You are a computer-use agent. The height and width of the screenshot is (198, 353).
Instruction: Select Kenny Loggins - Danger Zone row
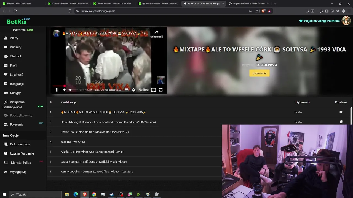tap(134, 171)
